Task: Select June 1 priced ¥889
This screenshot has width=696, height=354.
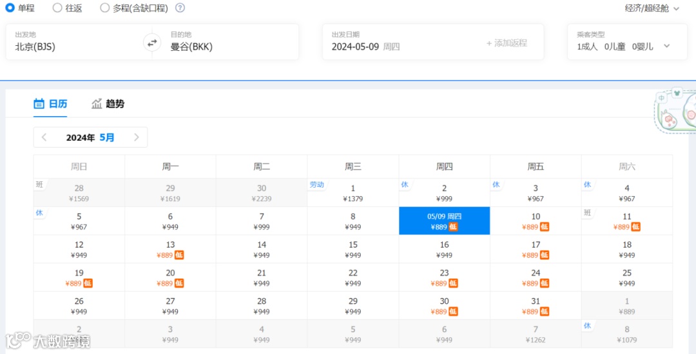Action: point(627,306)
